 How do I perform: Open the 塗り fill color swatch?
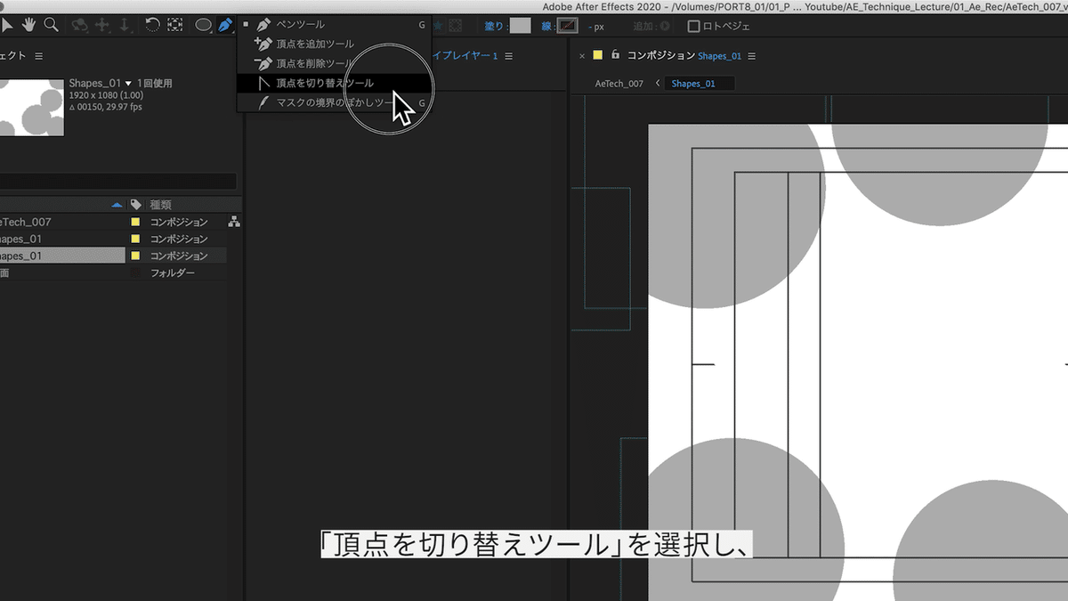click(520, 26)
